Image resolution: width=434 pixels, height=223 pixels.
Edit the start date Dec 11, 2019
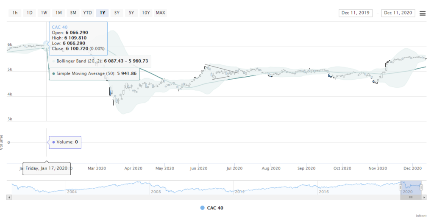(x=356, y=13)
